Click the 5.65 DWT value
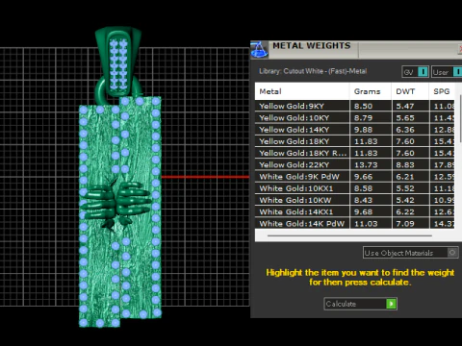Viewport: 462px width, 346px height. pyautogui.click(x=405, y=118)
